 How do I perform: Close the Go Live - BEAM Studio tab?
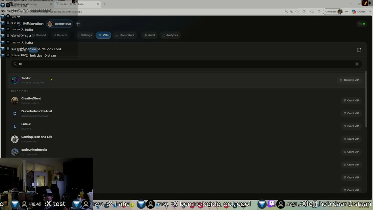(x=98, y=4)
